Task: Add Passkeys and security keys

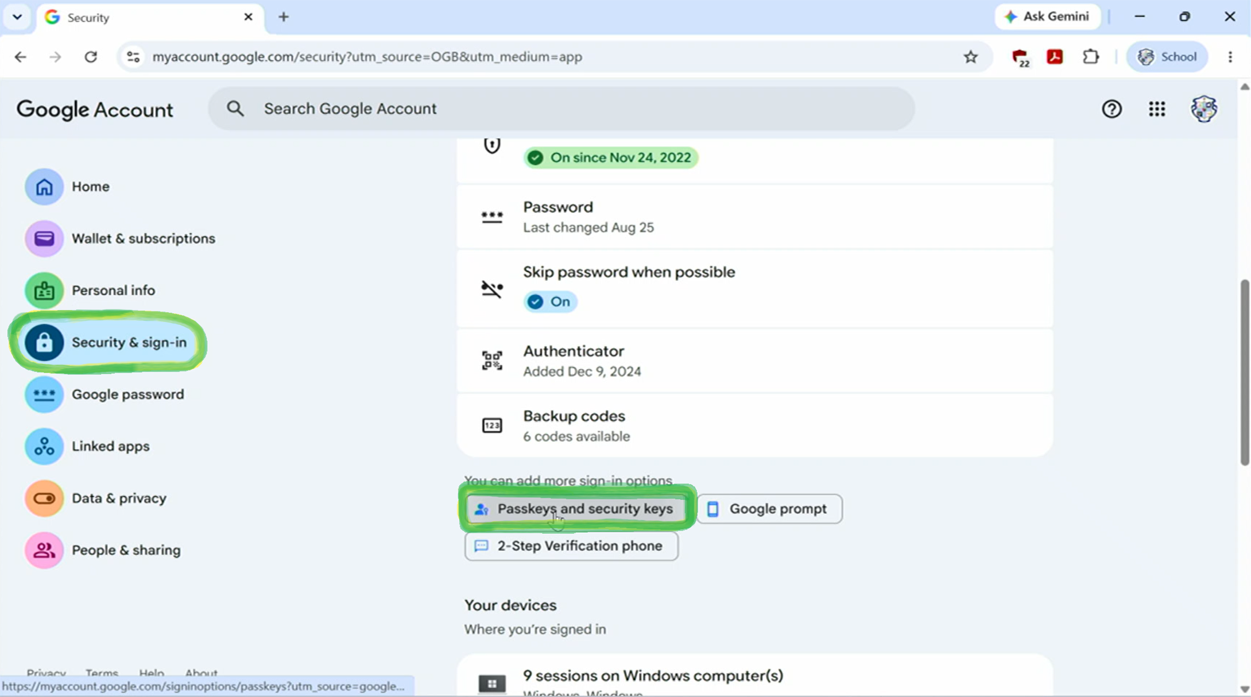Action: 576,509
